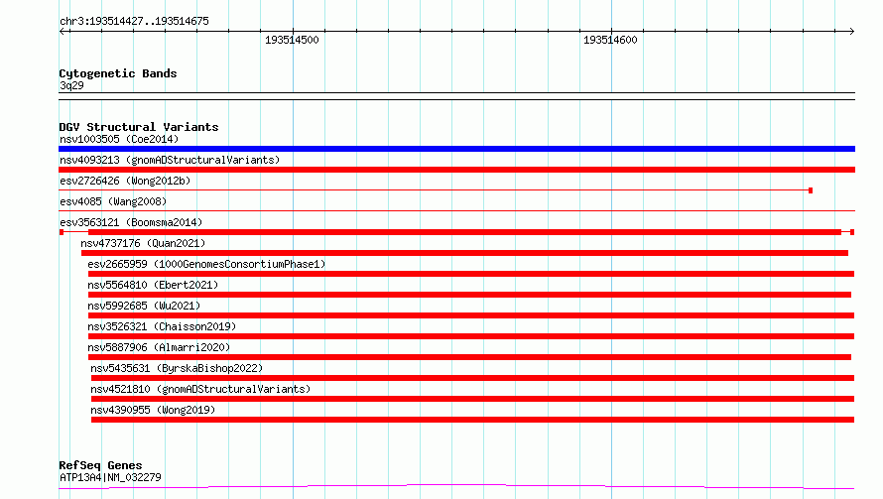This screenshot has width=883, height=499.
Task: Click the red end block of esv2726426
Action: (811, 190)
